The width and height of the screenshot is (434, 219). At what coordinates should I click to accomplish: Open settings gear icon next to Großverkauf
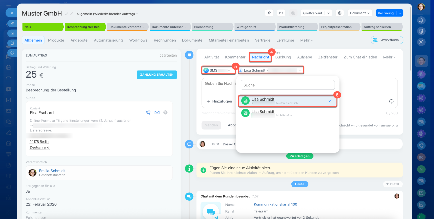[340, 13]
